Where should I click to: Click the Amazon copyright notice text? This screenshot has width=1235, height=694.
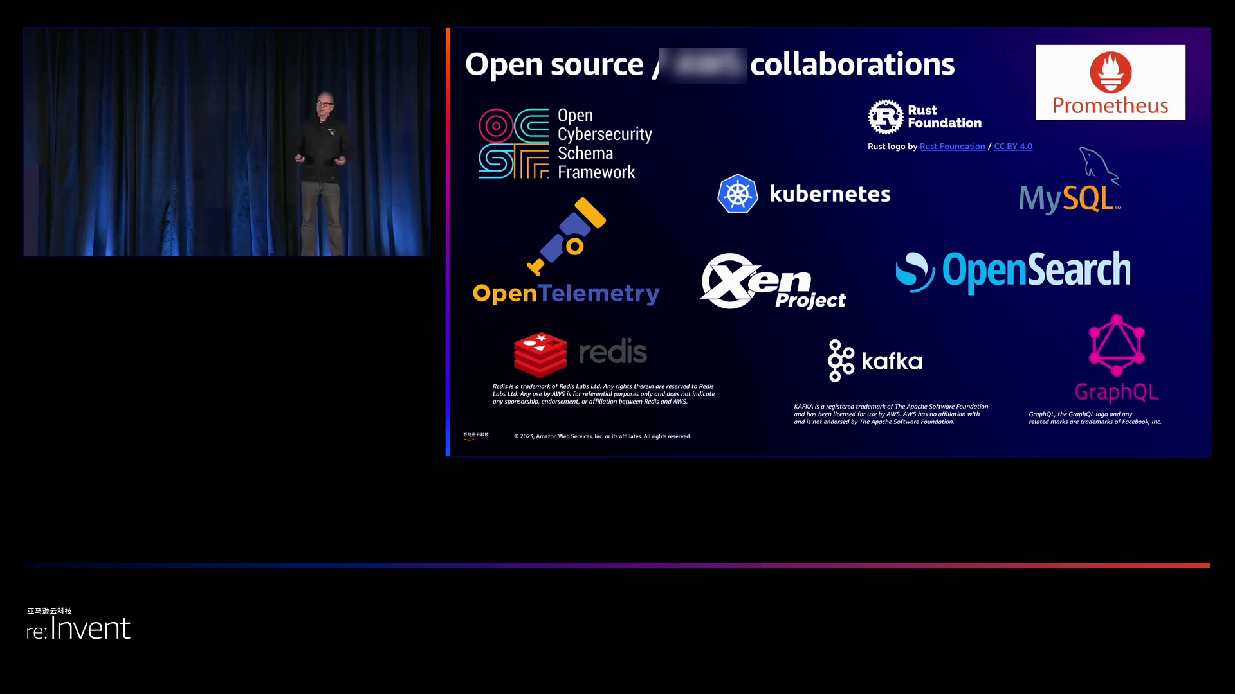(602, 436)
